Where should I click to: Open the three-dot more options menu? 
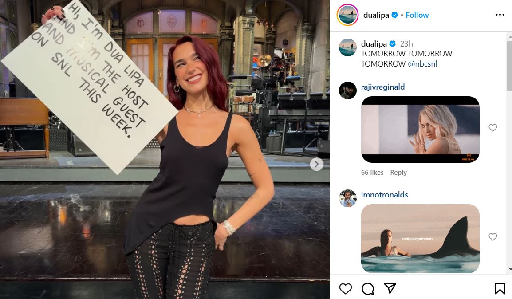[500, 15]
